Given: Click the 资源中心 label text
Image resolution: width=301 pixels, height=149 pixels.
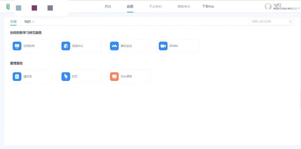Looking at the screenshot, I should click(78, 46).
